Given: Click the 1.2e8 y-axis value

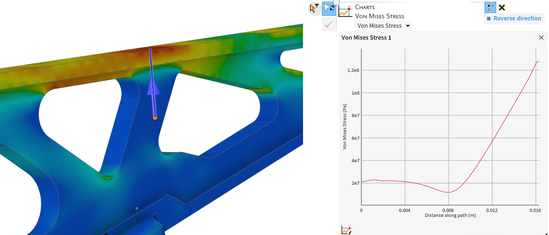Looking at the screenshot, I should [x=354, y=70].
